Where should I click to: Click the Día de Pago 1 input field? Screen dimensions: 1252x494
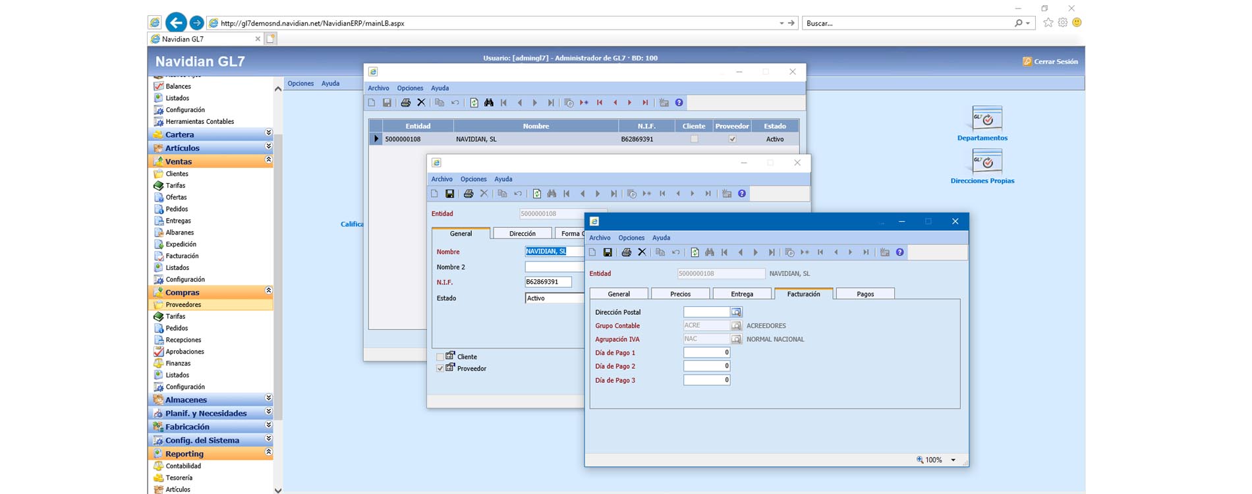706,352
